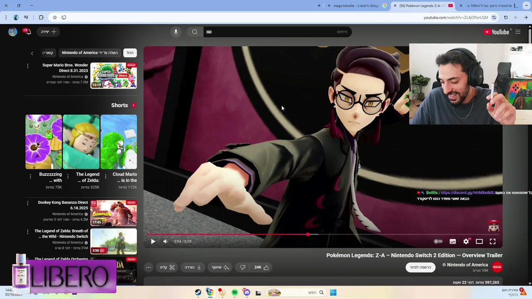This screenshot has height=299, width=532.
Task: Open the player settings gear
Action: [466, 241]
